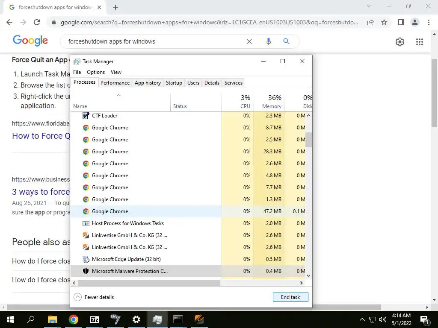Image resolution: width=438 pixels, height=328 pixels.
Task: Click the CTF Loader process icon
Action: (86, 115)
